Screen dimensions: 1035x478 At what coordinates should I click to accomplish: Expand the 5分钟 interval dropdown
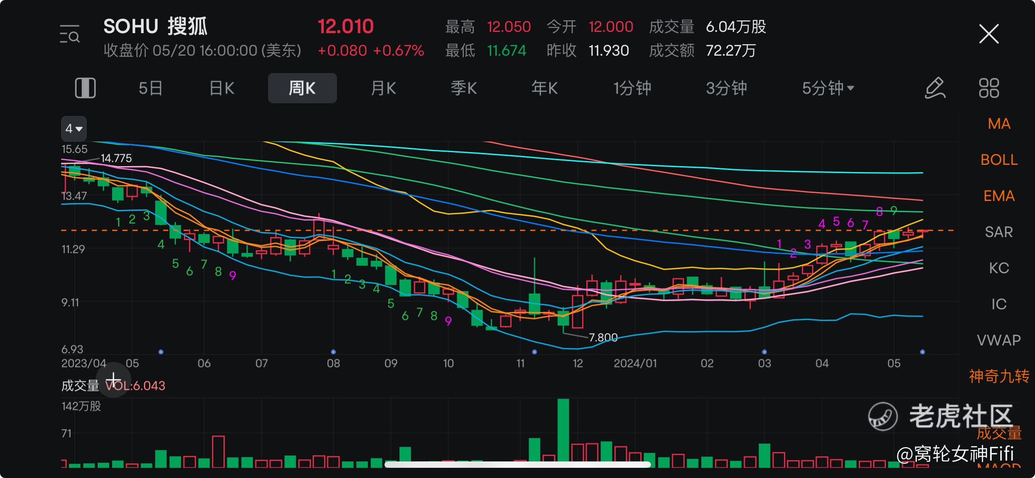[x=828, y=88]
